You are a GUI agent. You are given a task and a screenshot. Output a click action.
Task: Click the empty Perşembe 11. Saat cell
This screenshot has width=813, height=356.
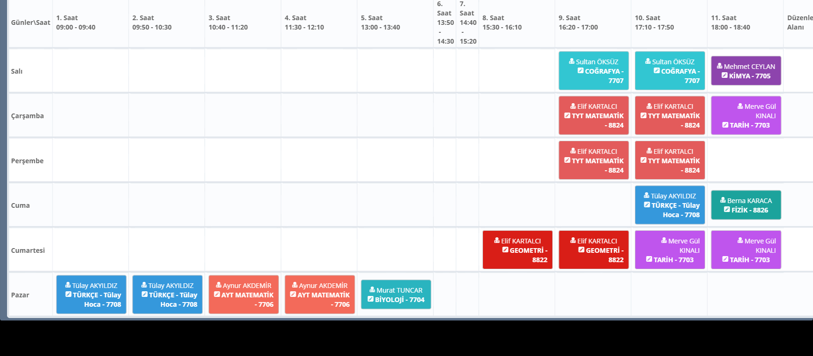click(745, 160)
